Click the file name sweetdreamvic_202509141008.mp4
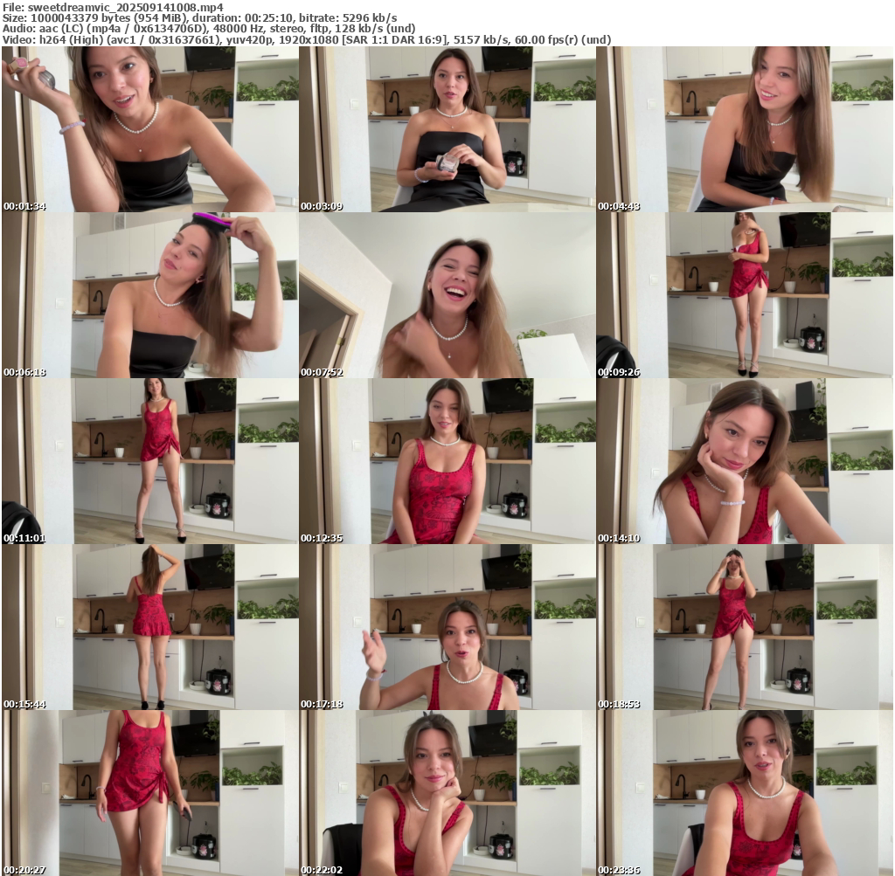 (x=126, y=7)
